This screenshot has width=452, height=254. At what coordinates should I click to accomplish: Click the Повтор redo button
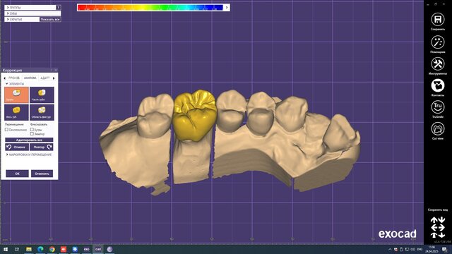click(42, 147)
